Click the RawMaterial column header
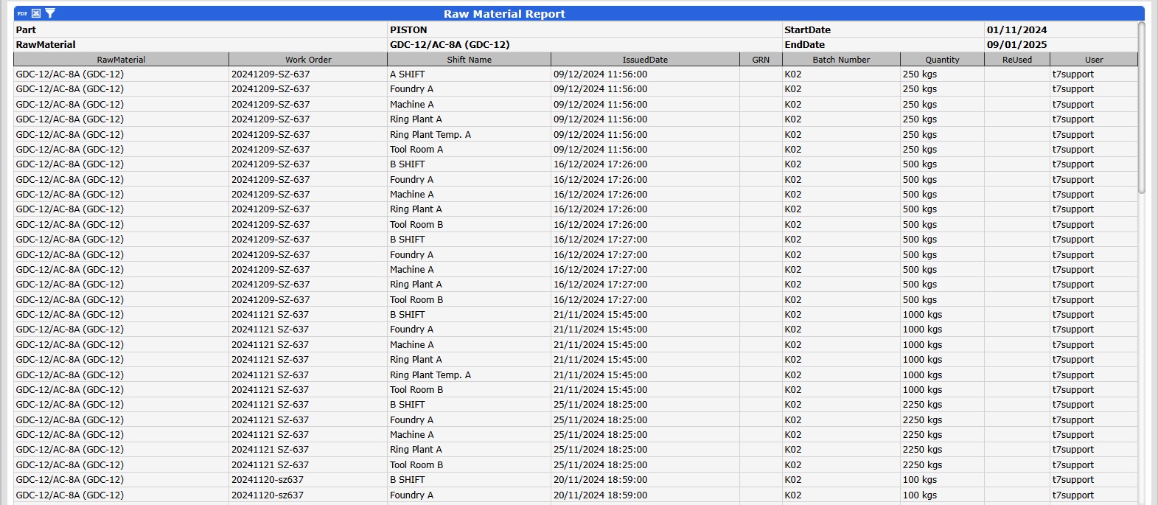The height and width of the screenshot is (505, 1158). tap(121, 60)
